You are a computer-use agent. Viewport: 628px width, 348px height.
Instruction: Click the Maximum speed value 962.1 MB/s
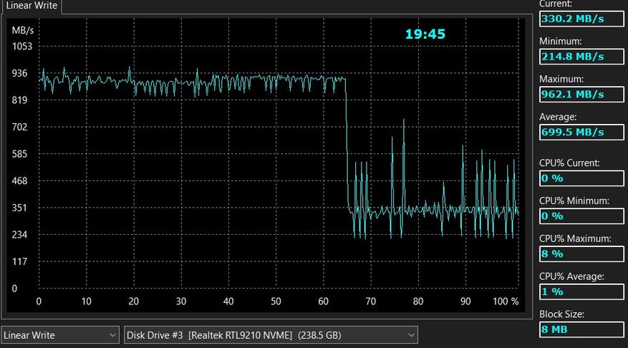(x=581, y=95)
